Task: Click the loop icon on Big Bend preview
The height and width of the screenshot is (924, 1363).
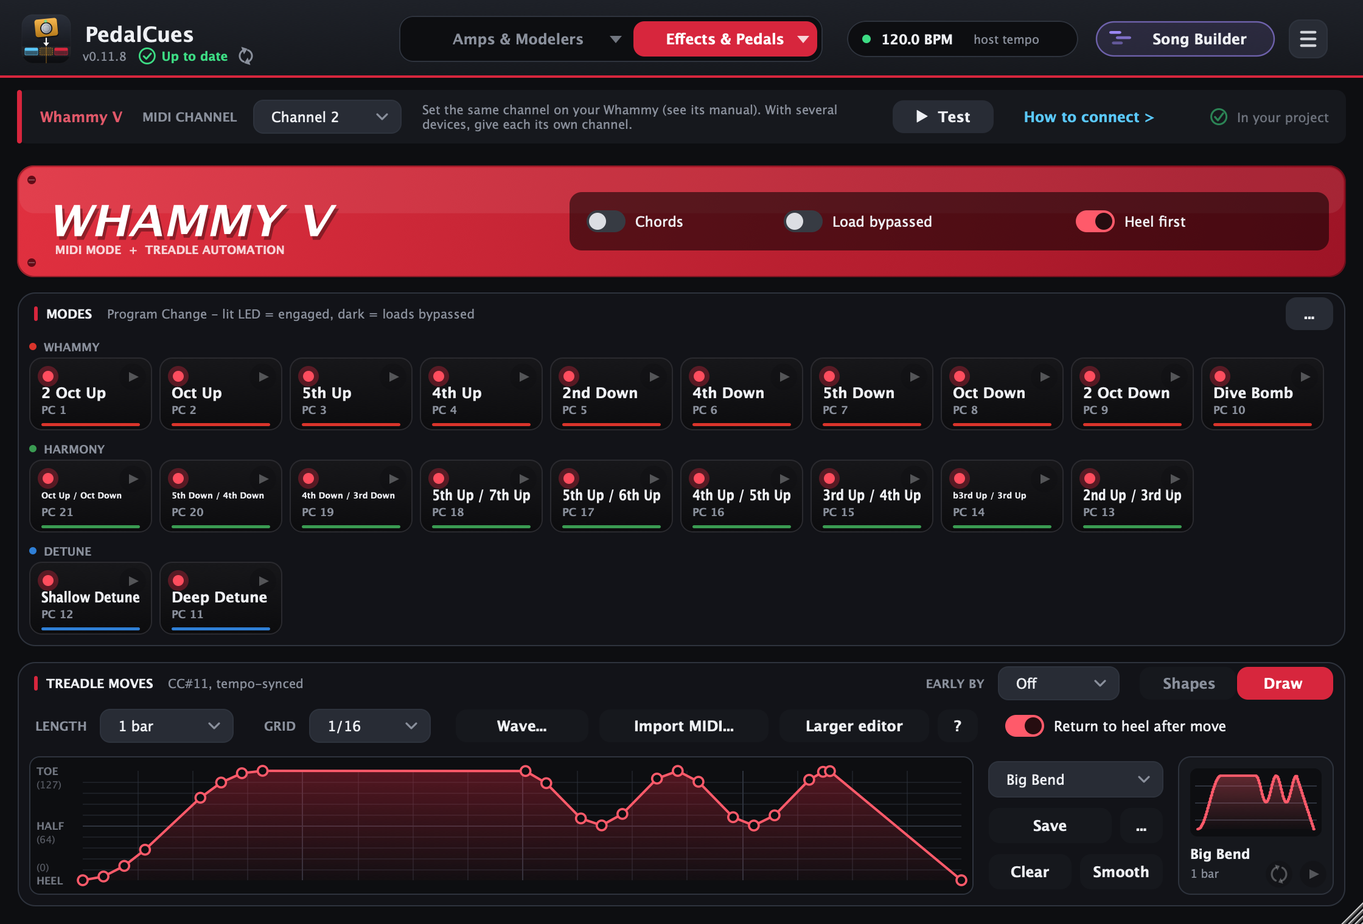Action: pos(1278,874)
